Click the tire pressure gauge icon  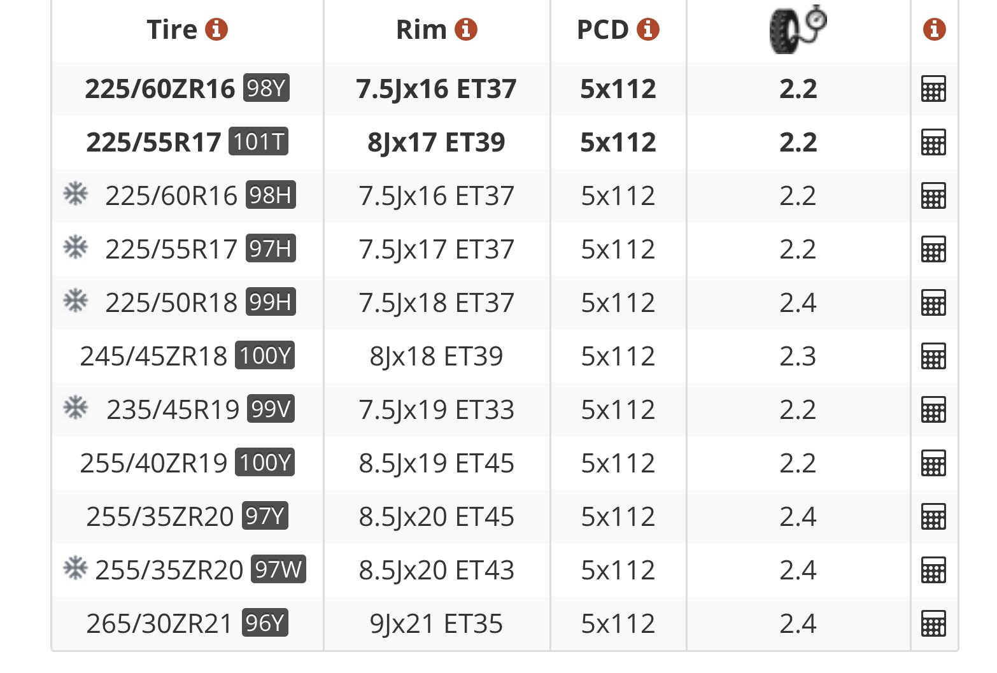(798, 29)
